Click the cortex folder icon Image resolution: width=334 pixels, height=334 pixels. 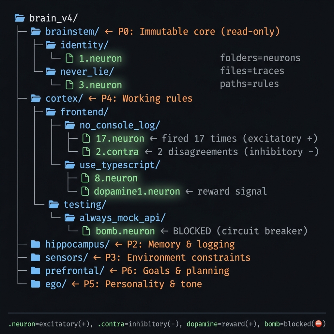tap(36, 98)
